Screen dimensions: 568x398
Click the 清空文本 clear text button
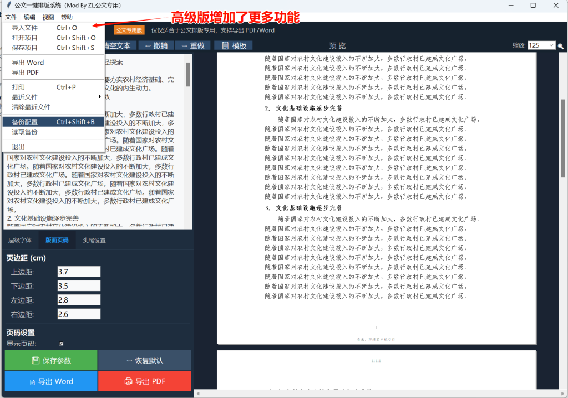pyautogui.click(x=120, y=45)
